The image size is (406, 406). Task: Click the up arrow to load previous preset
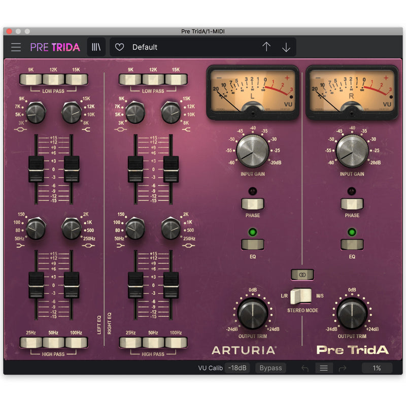click(x=266, y=47)
